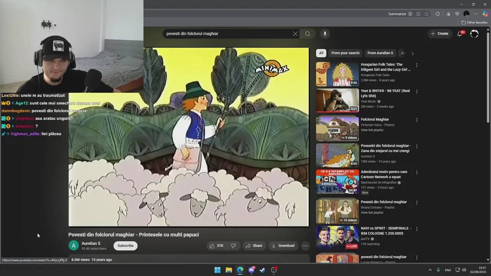Open NAVI vs SPIRIT live stream
491x276 pixels.
point(337,238)
